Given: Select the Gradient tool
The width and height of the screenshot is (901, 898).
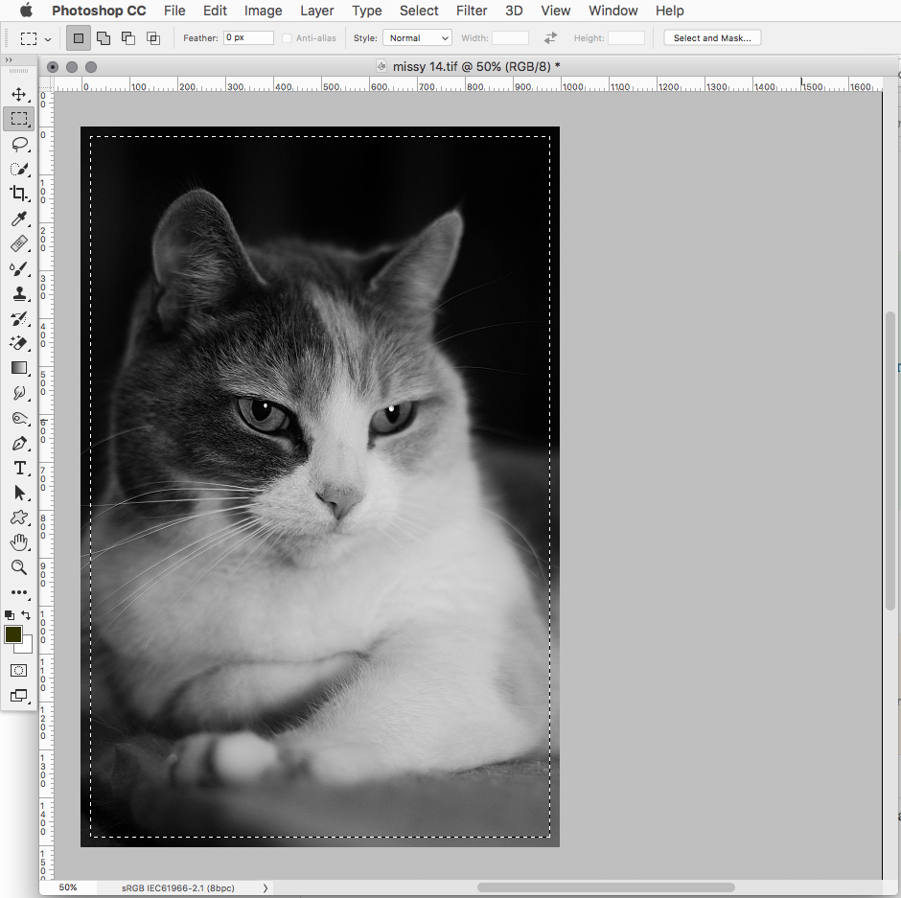Looking at the screenshot, I should click(19, 368).
